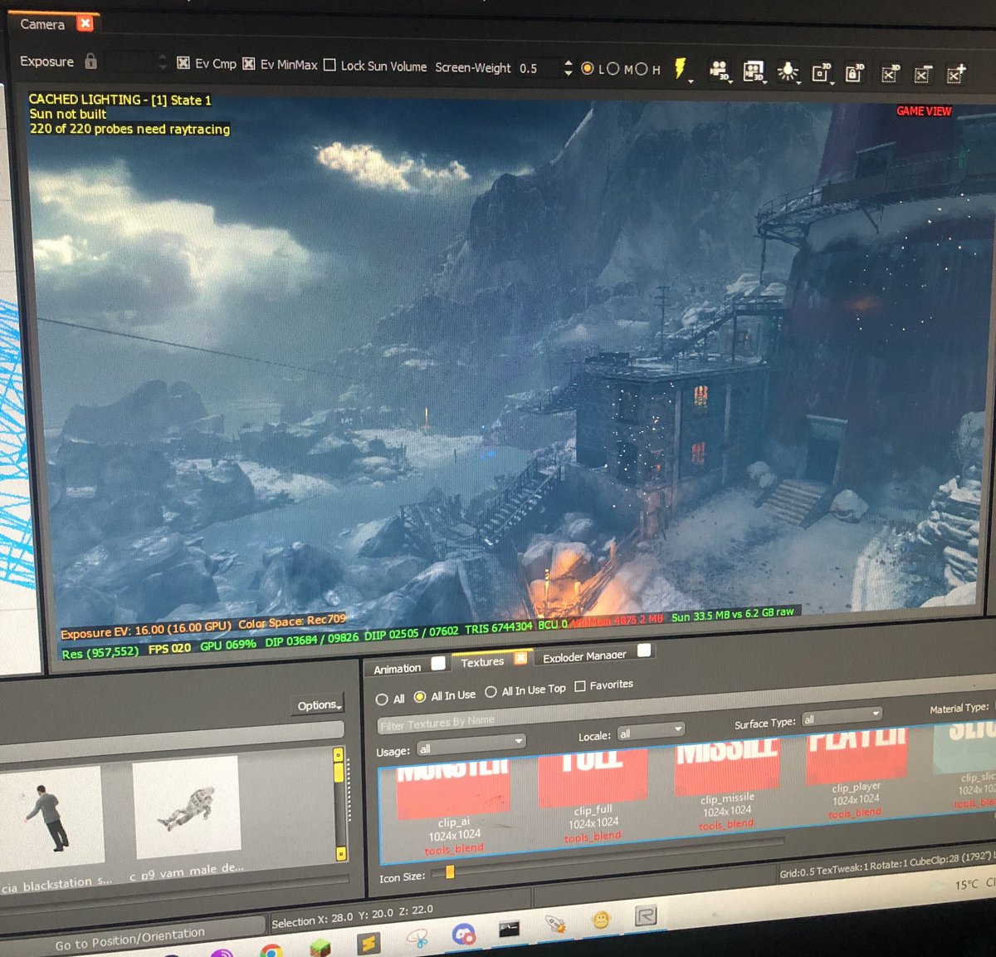Open the command prompt taskbar icon
996x957 pixels.
coord(509,929)
